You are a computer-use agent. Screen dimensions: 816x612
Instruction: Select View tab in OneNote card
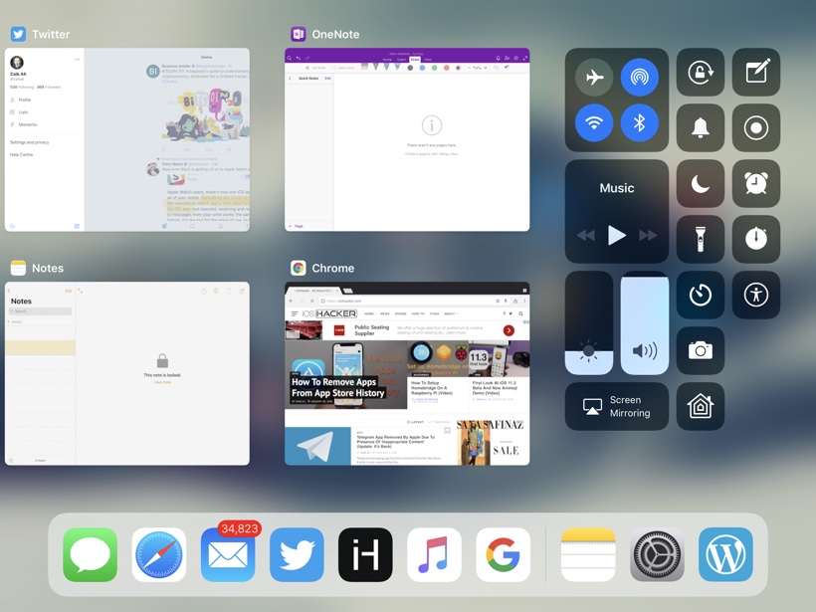428,60
